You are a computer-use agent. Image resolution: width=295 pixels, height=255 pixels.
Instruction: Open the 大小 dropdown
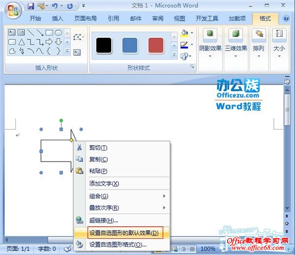click(279, 43)
